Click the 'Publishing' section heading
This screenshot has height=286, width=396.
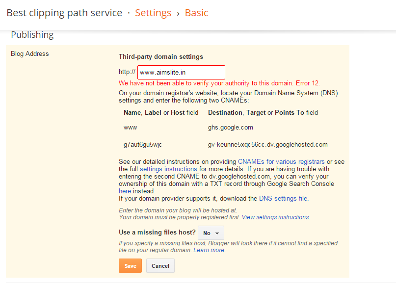(x=32, y=34)
